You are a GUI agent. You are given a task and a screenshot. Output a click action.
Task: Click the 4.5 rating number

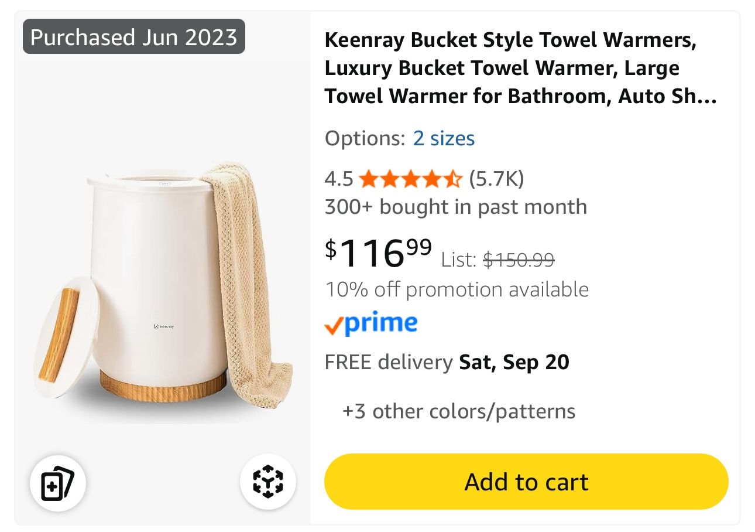tap(339, 179)
